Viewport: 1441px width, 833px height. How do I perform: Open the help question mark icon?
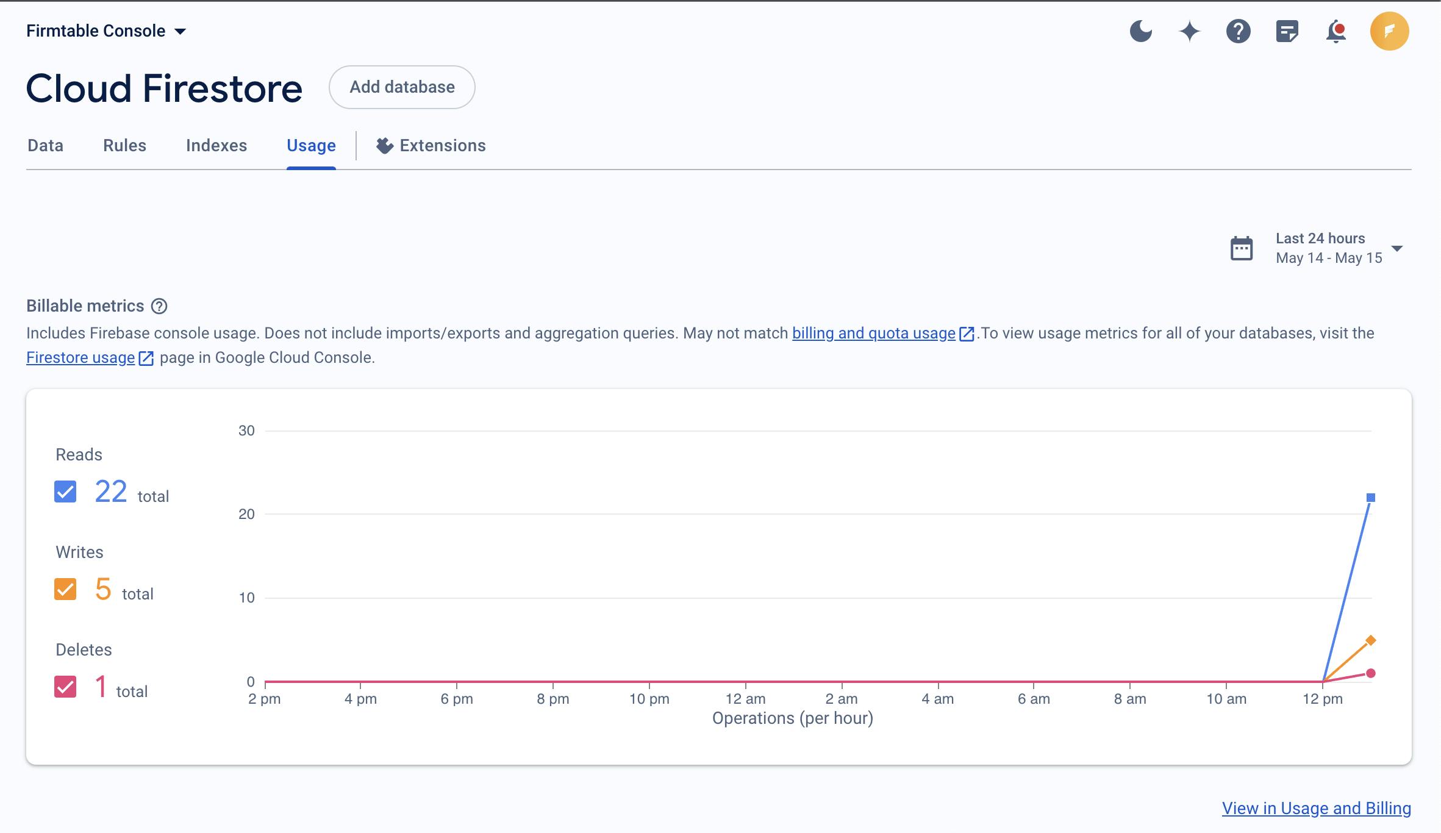pyautogui.click(x=1238, y=31)
